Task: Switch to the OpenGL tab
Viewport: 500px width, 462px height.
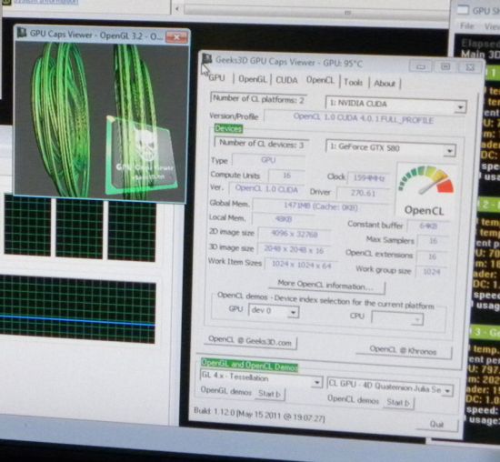Action: pos(252,79)
